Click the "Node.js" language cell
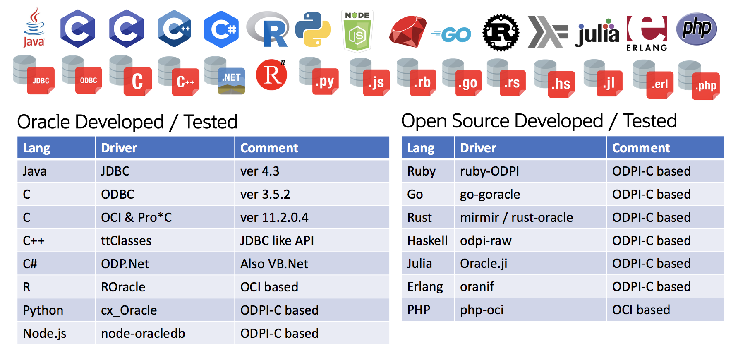 (56, 333)
